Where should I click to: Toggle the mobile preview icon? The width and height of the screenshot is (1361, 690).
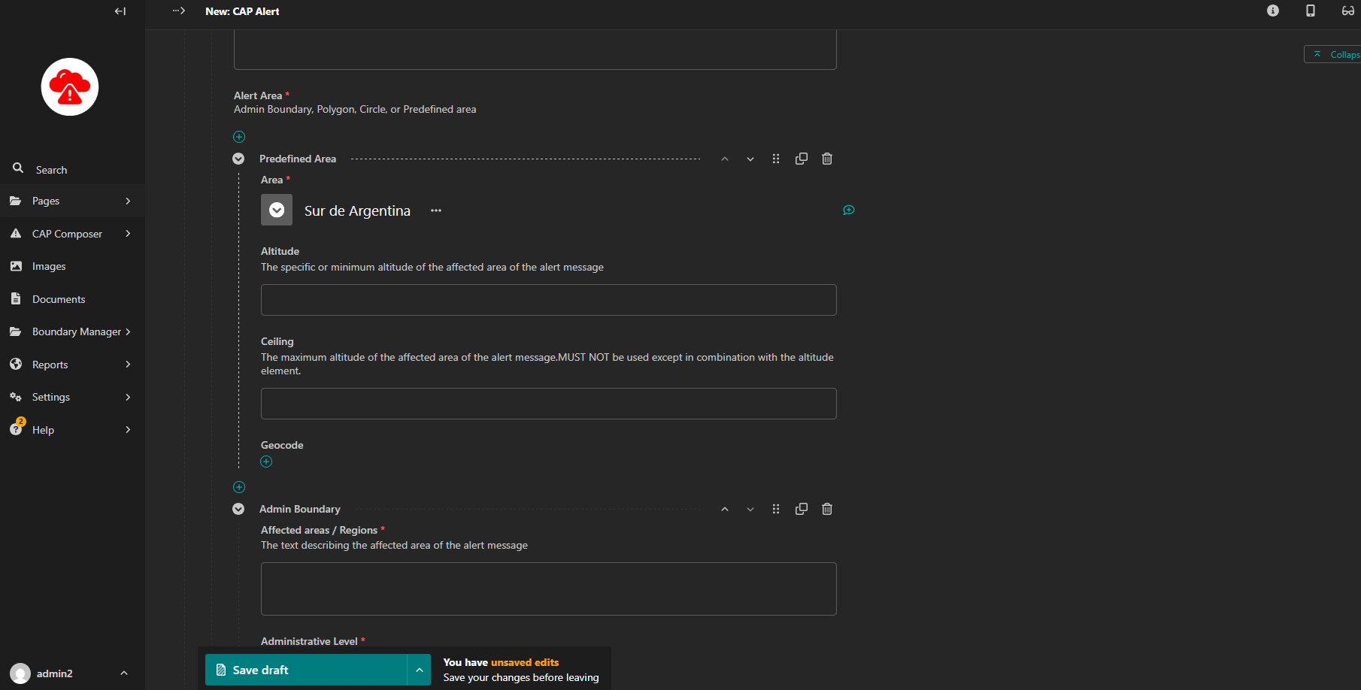pyautogui.click(x=1311, y=11)
